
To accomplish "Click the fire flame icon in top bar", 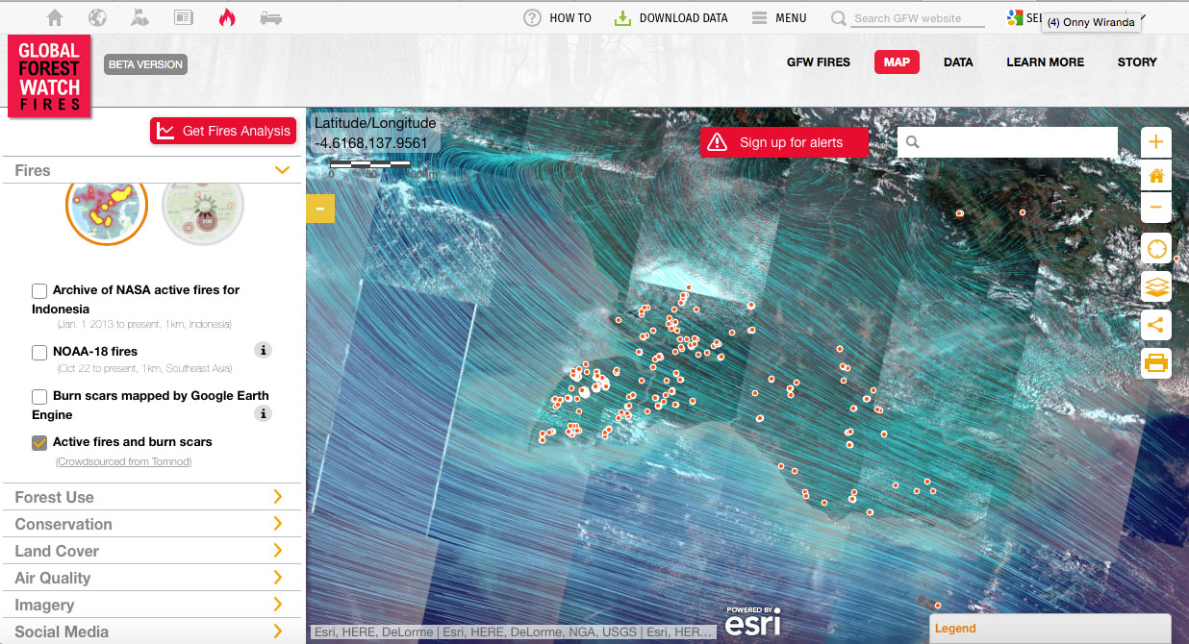I will point(227,17).
